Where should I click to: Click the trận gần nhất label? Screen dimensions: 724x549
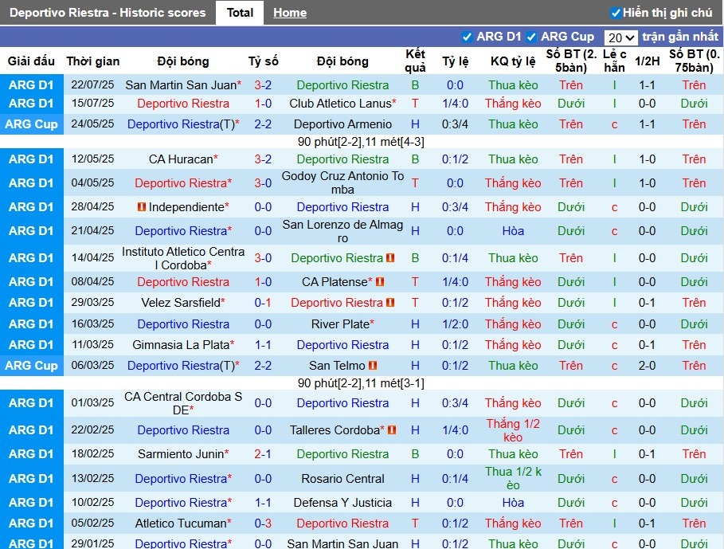point(680,37)
